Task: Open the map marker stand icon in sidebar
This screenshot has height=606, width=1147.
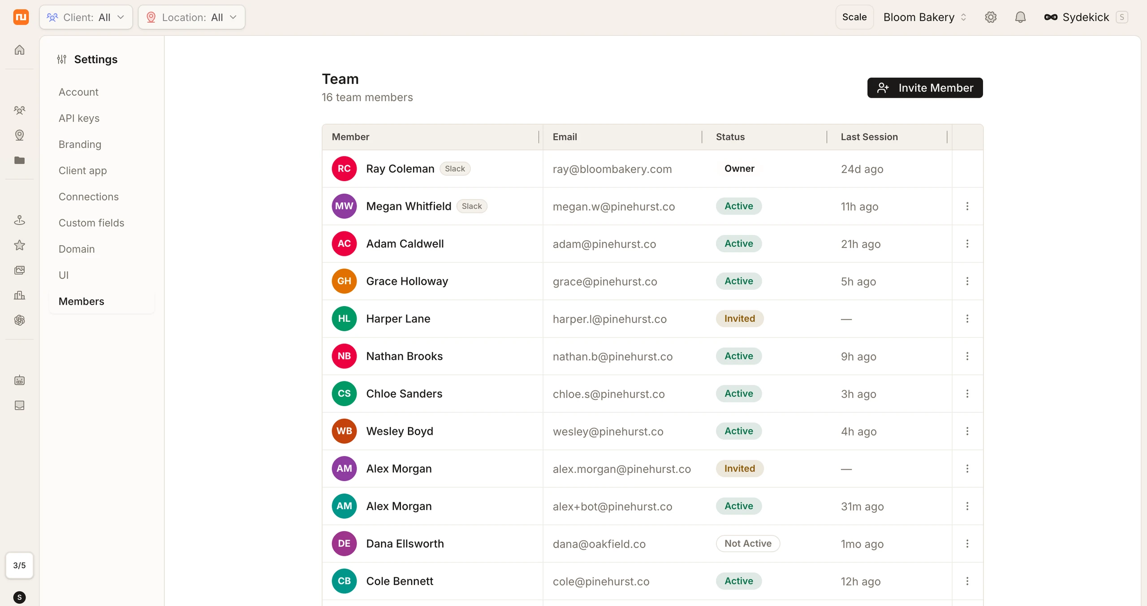Action: pos(19,220)
